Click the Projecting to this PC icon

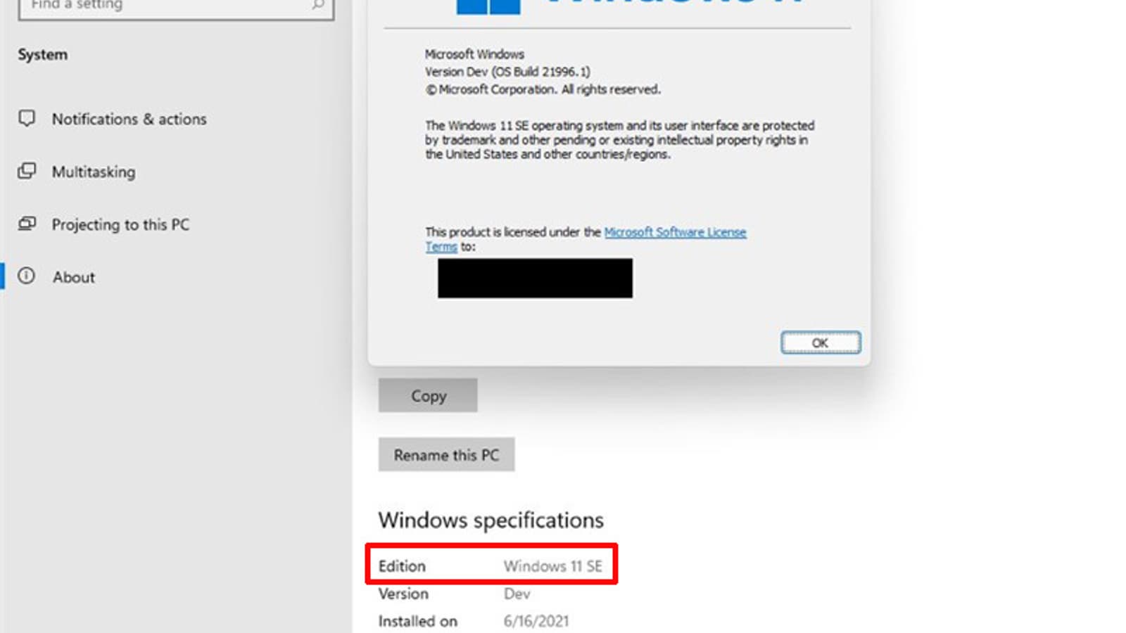(27, 224)
